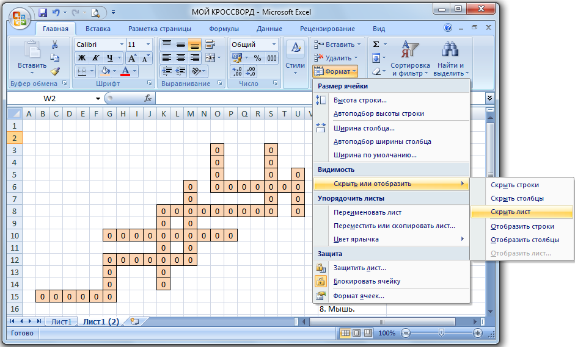575x347 pixels.
Task: Activate the Format Painter brush
Action: [x=54, y=71]
